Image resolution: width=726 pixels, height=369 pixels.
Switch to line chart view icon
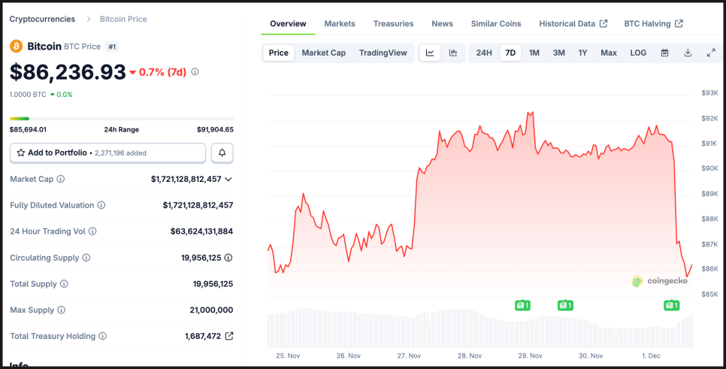point(430,53)
